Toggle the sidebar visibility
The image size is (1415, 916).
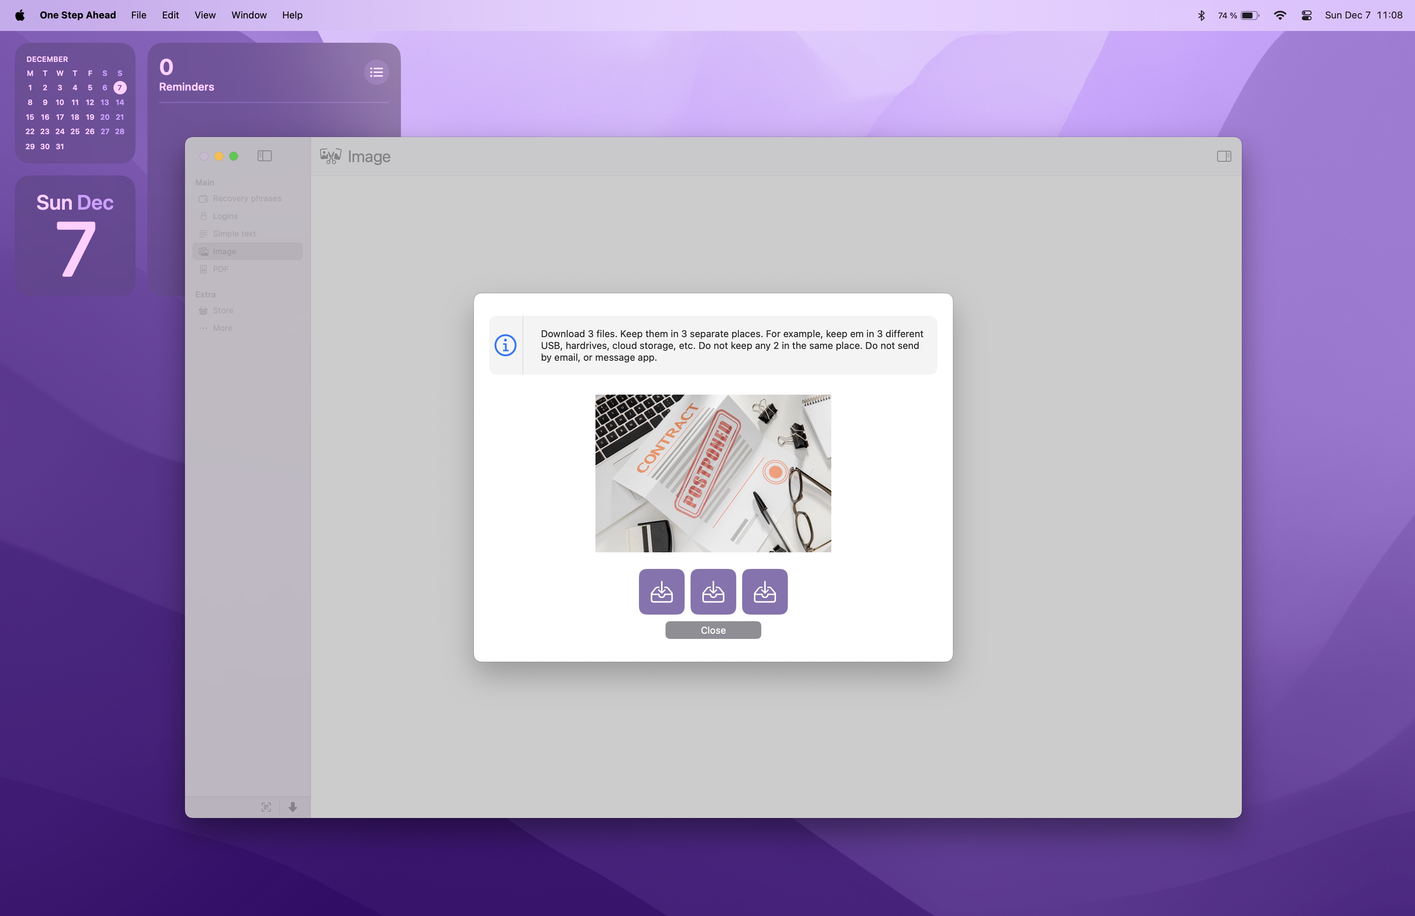click(x=264, y=156)
